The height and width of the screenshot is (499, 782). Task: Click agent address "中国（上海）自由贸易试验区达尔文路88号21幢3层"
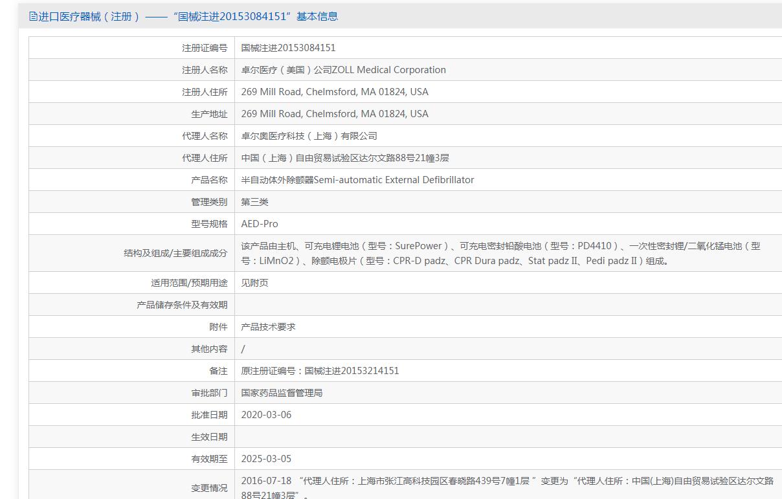pos(345,158)
